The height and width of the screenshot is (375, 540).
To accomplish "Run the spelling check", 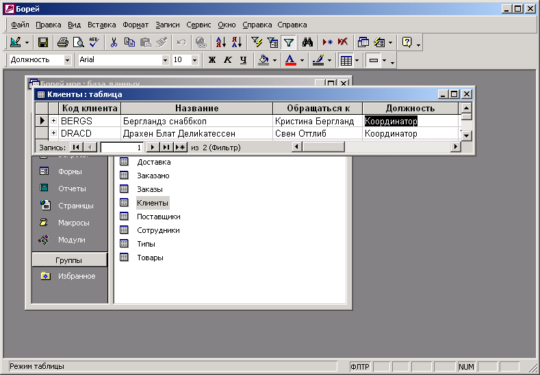I will click(94, 42).
